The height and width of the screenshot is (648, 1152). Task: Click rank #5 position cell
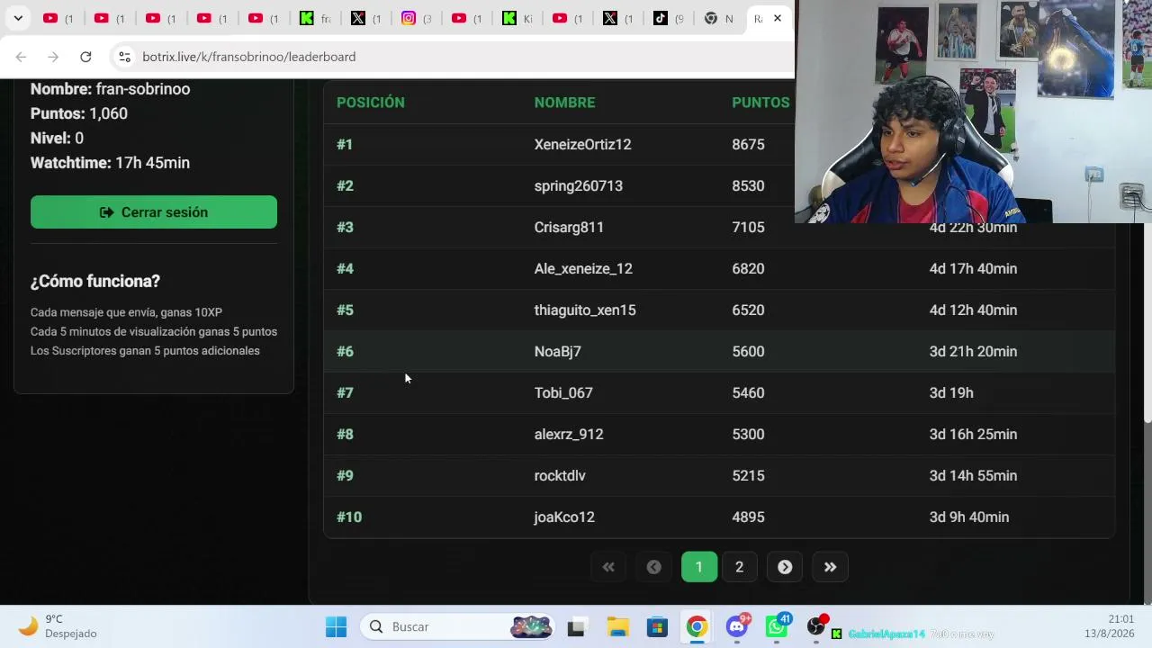[345, 310]
